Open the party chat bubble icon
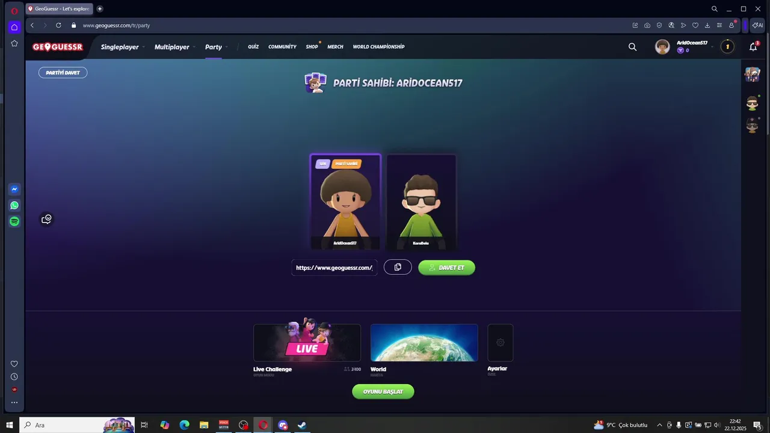 pos(46,220)
